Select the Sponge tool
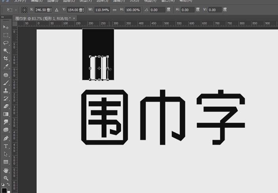 point(6,130)
